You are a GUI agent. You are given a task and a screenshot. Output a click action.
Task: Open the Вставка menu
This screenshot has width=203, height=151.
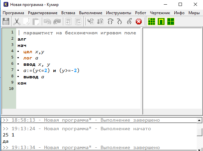click(68, 13)
